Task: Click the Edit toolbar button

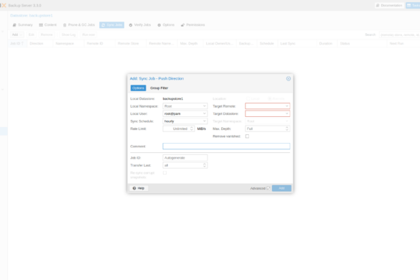Action: point(32,34)
